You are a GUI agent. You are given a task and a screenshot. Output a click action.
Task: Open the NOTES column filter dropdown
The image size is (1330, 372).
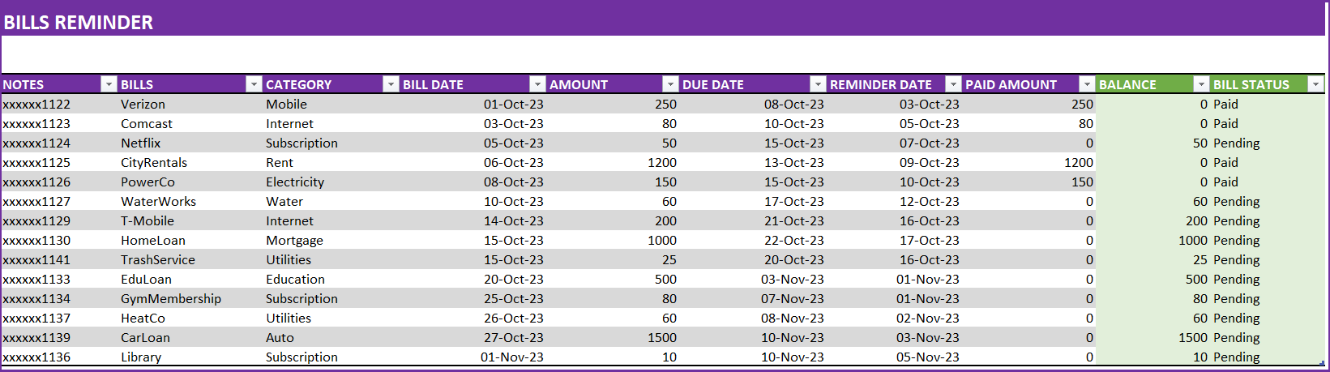tap(109, 84)
